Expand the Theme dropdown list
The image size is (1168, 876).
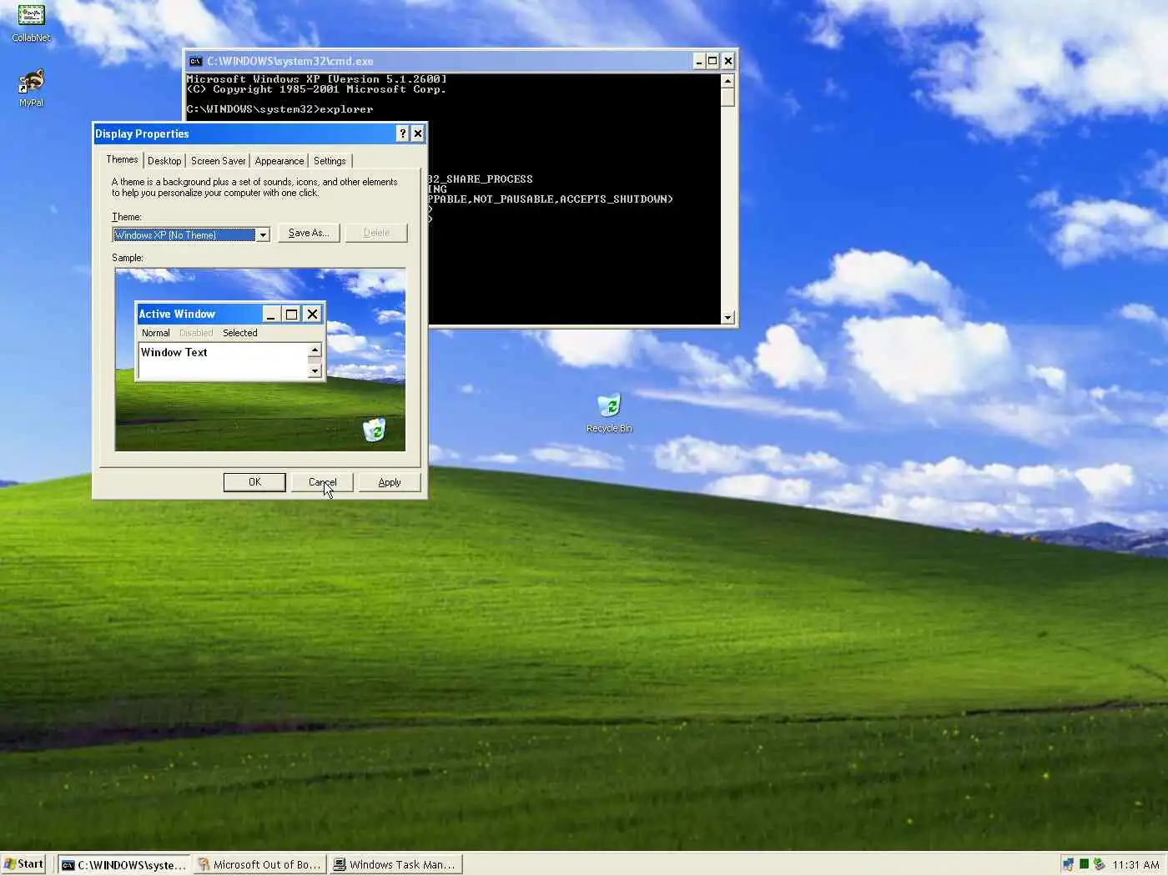click(263, 235)
